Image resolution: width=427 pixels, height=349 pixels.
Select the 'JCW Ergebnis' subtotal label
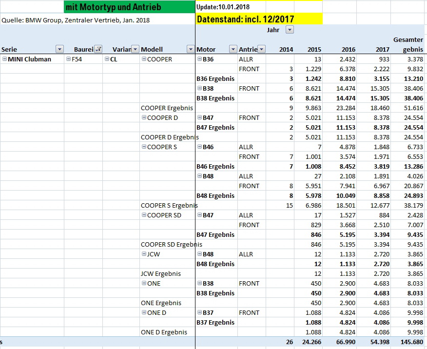pyautogui.click(x=161, y=273)
